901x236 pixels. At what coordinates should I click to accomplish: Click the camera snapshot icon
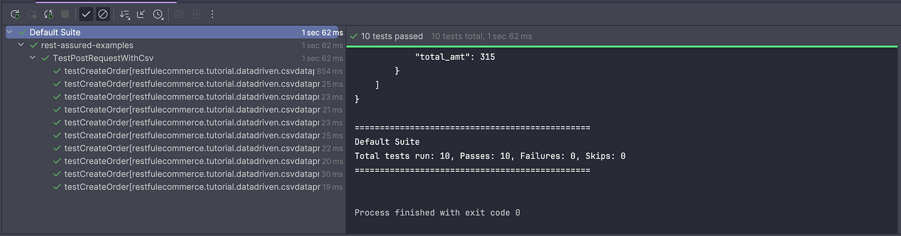179,14
